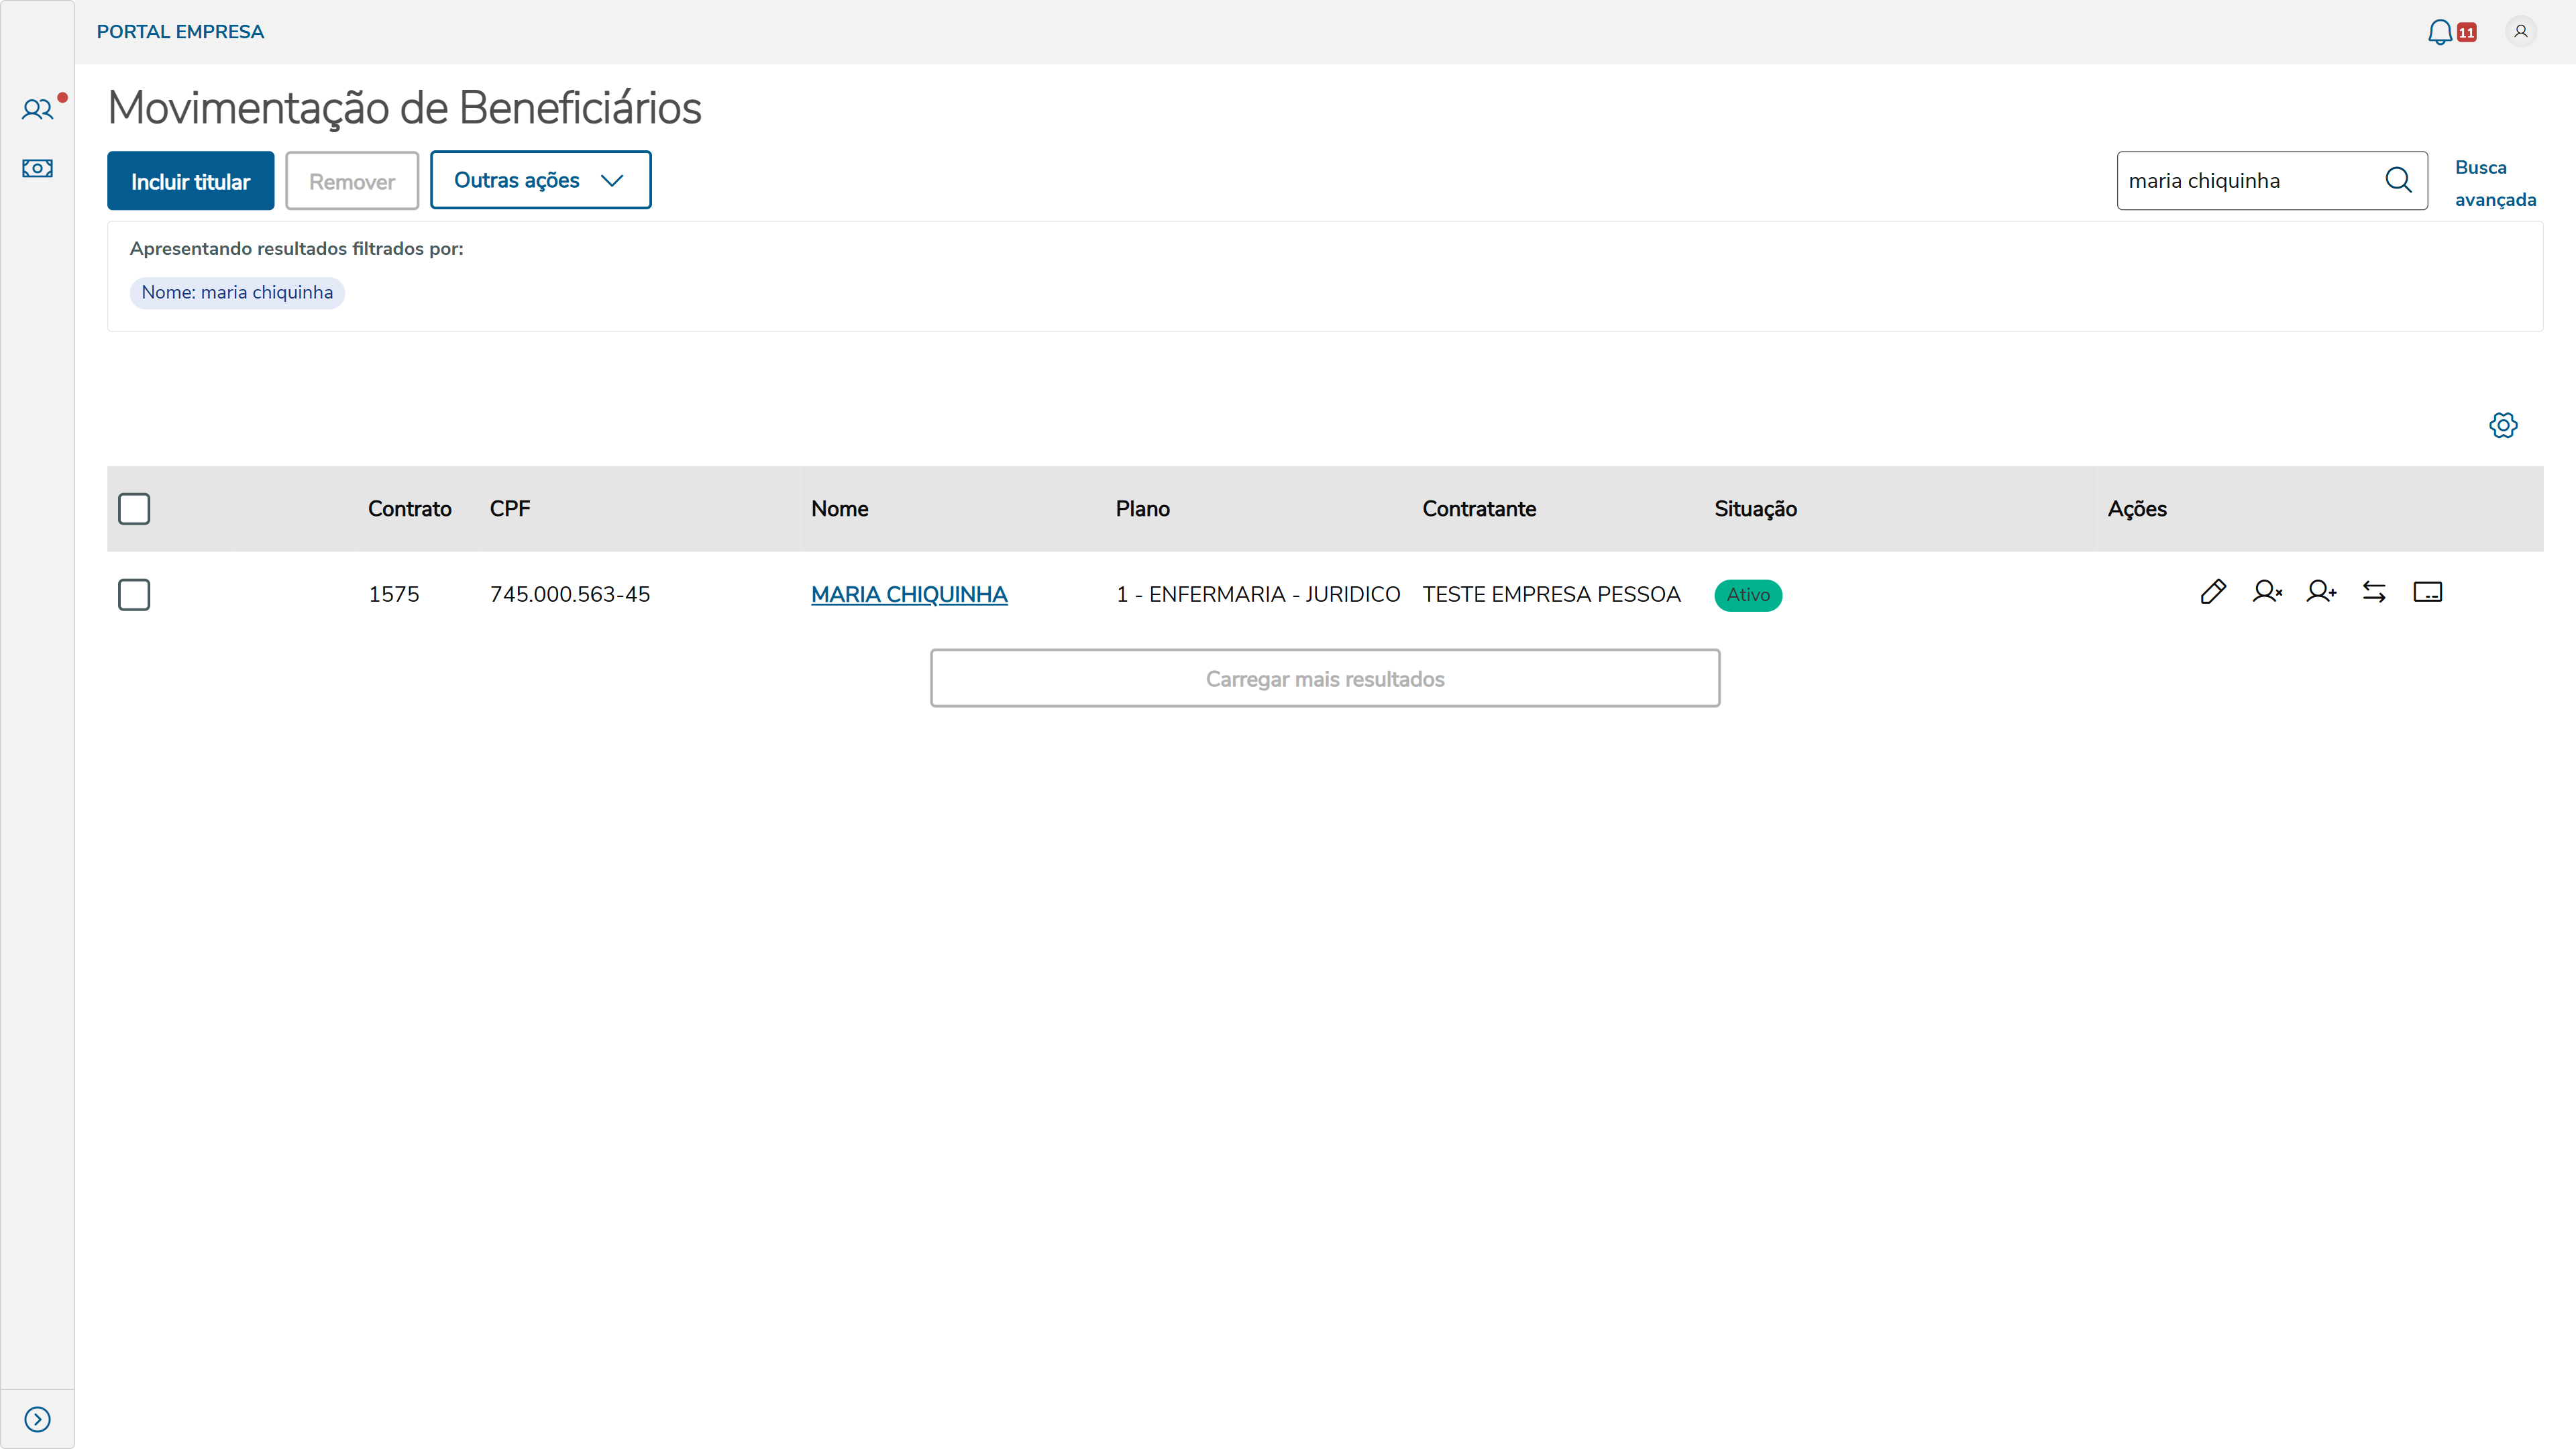Click the card icon in Ações column
Viewport: 2576px width, 1449px height.
point(2427,592)
